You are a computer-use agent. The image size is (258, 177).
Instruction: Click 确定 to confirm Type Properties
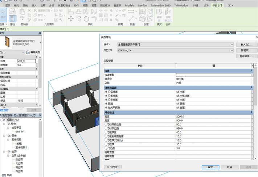pyautogui.click(x=210, y=167)
